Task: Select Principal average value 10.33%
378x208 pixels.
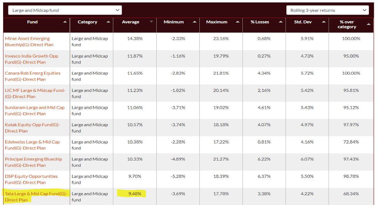Action: tap(135, 159)
